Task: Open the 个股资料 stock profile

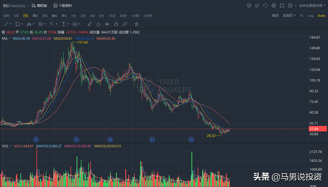Action: click(x=63, y=6)
